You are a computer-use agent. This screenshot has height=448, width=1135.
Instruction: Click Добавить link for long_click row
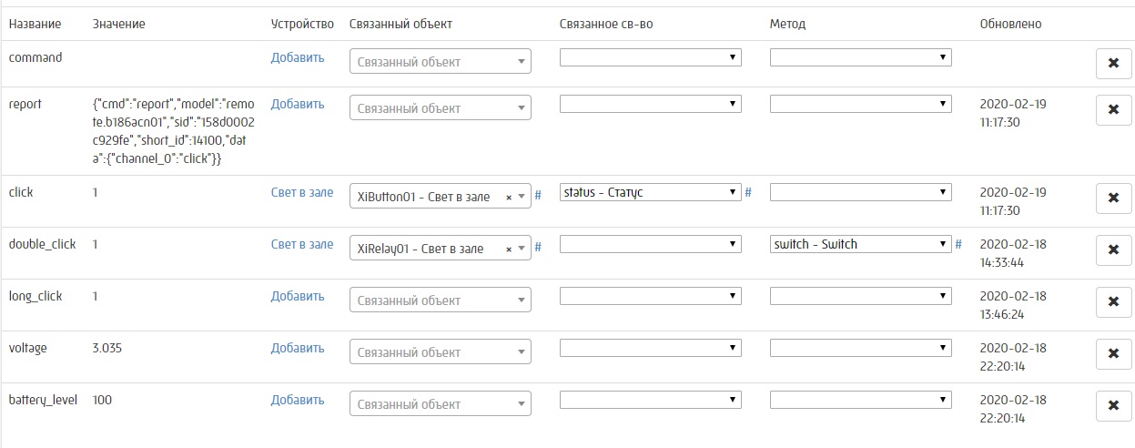click(298, 296)
